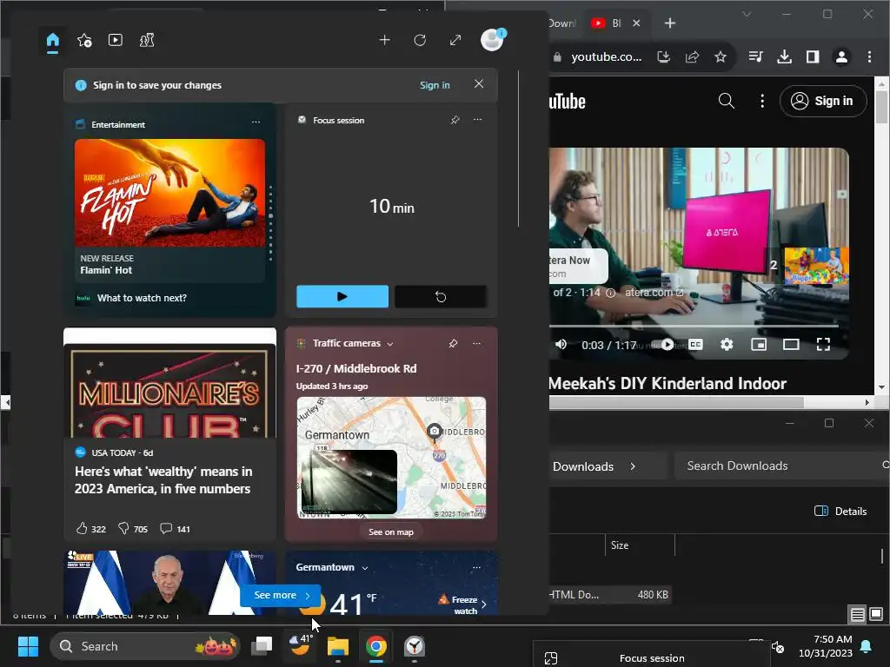This screenshot has height=667, width=890.
Task: Toggle YouTube autoplay switch
Action: click(x=662, y=344)
